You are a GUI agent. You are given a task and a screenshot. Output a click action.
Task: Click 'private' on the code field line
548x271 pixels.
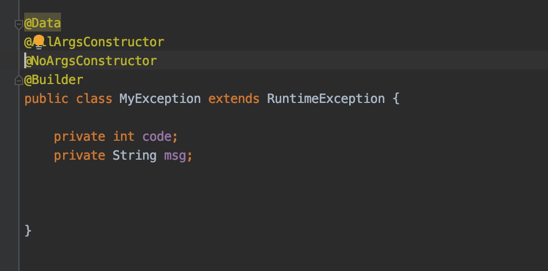coord(79,137)
